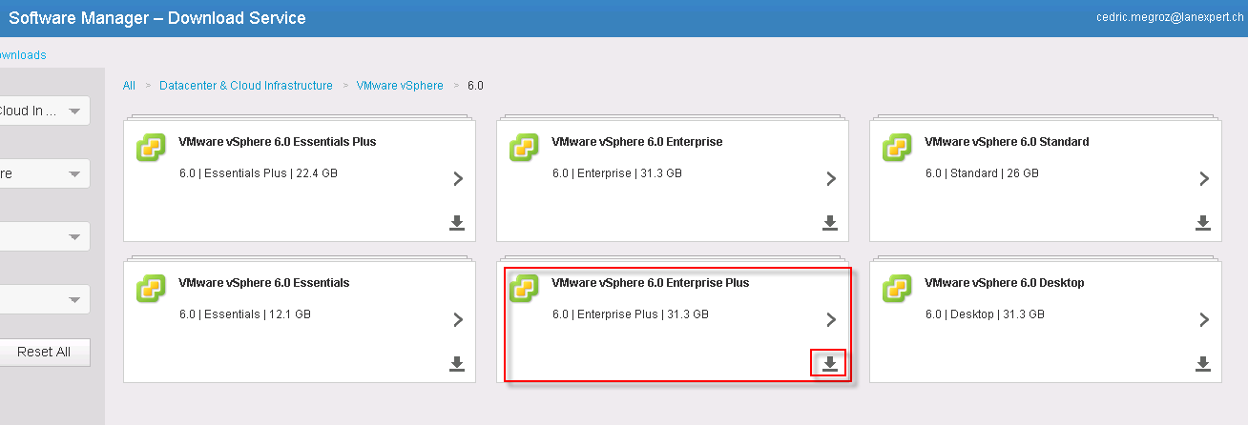Download the vSphere 6.0 Essentials package
The width and height of the screenshot is (1248, 425).
coord(457,363)
